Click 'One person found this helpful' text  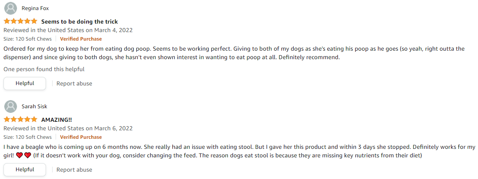click(44, 69)
